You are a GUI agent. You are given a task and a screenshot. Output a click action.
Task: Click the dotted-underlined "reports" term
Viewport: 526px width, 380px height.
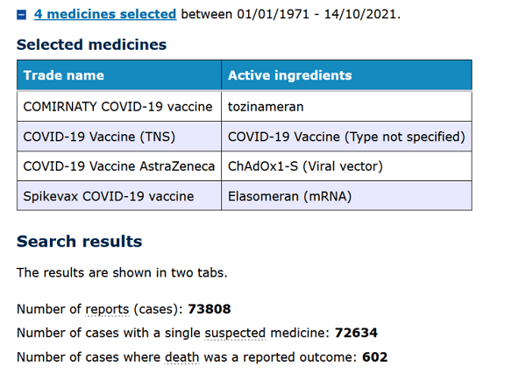[x=105, y=309]
